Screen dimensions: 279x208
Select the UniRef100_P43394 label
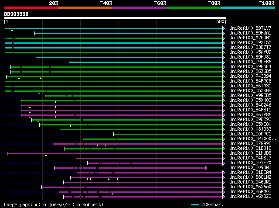pos(250,76)
